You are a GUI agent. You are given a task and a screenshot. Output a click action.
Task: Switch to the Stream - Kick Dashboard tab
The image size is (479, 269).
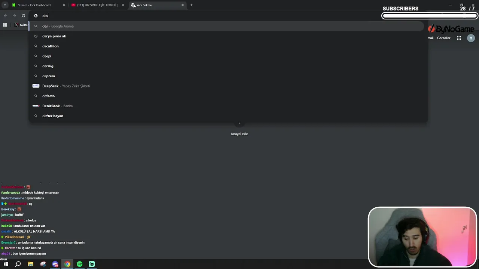(x=37, y=5)
